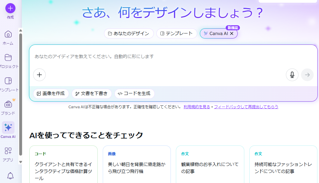This screenshot has width=319, height=183.
Task: Open the notifications bell
Action: [x=10, y=176]
